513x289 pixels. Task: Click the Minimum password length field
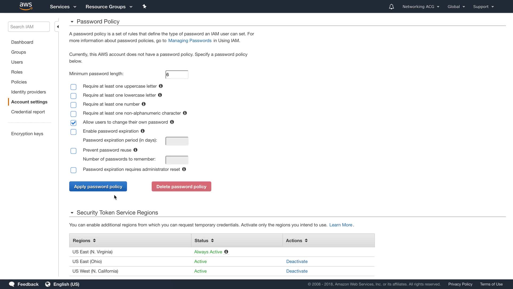click(177, 75)
